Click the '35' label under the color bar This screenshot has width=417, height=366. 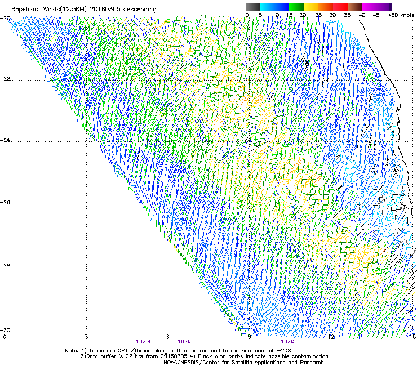[347, 15]
